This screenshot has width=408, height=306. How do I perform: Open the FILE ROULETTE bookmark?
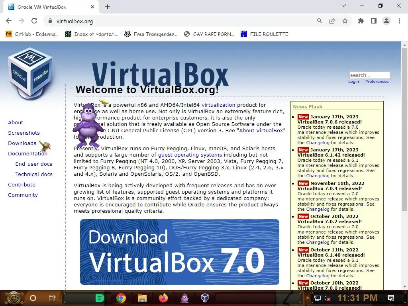[x=265, y=34]
